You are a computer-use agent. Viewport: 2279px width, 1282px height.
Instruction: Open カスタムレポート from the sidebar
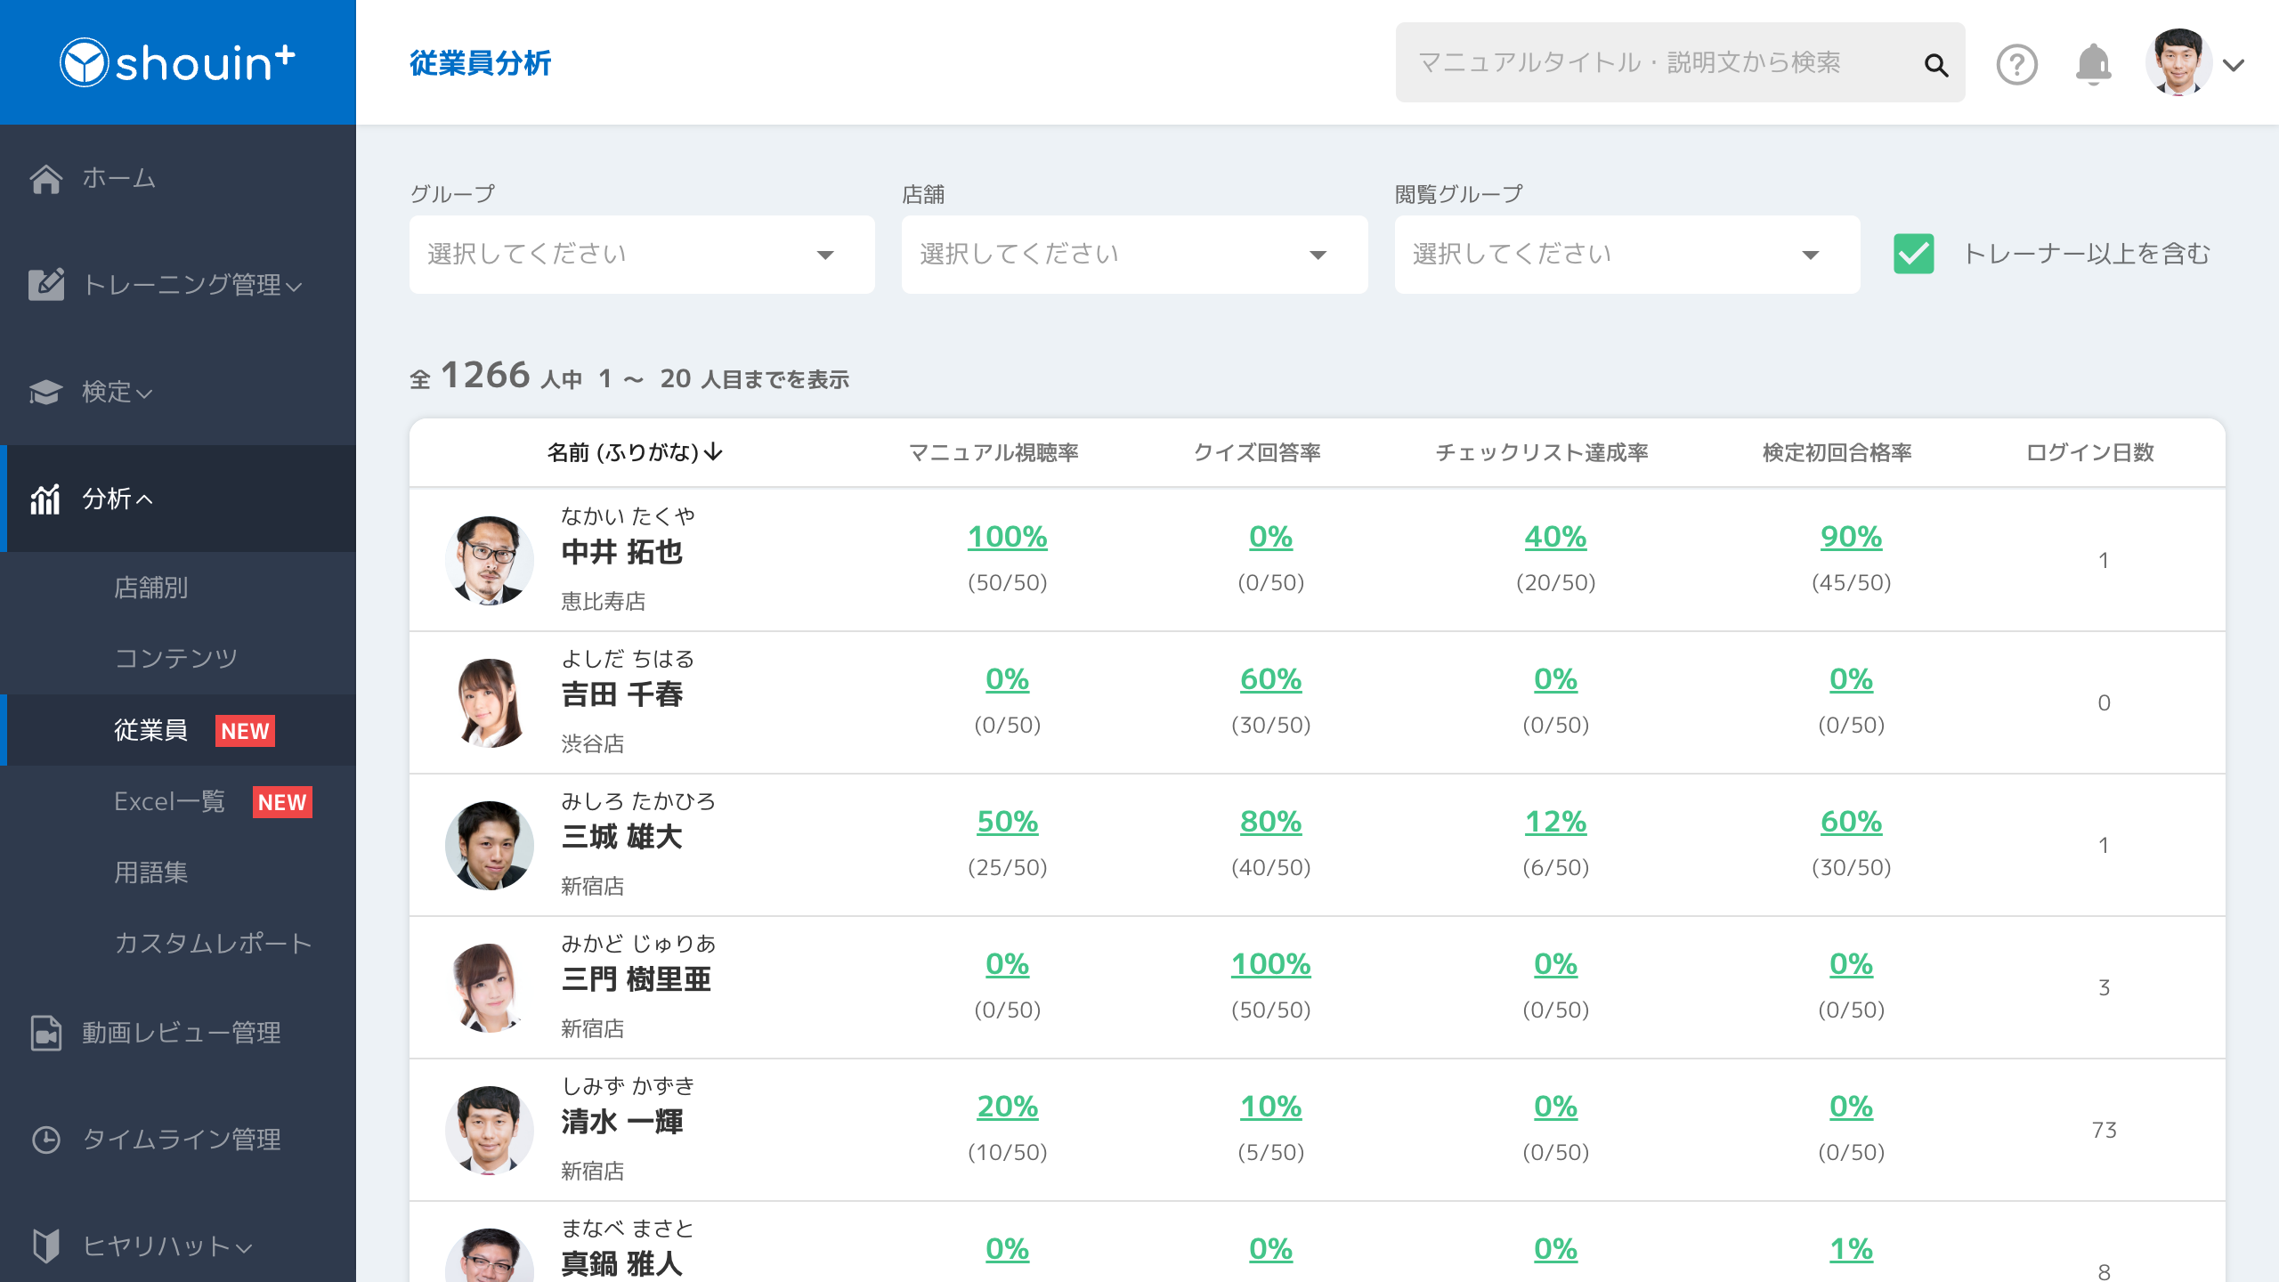pos(213,944)
